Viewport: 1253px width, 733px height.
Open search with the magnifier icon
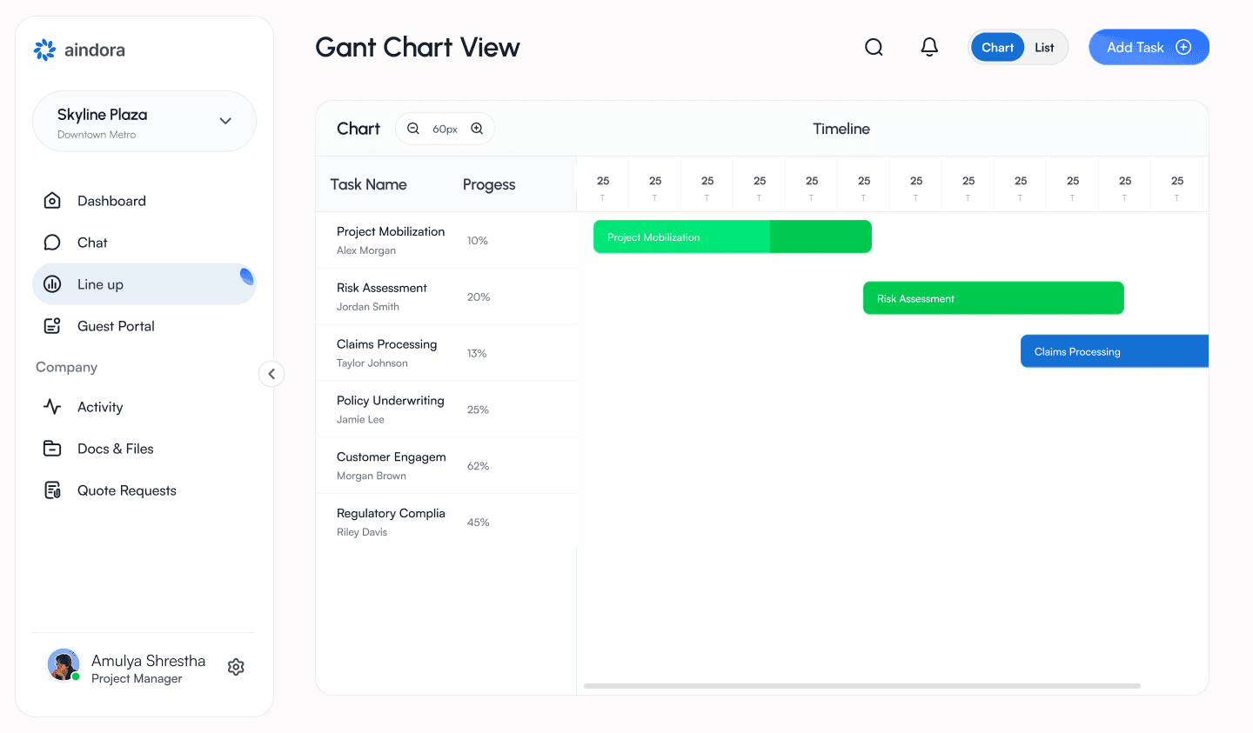coord(874,47)
